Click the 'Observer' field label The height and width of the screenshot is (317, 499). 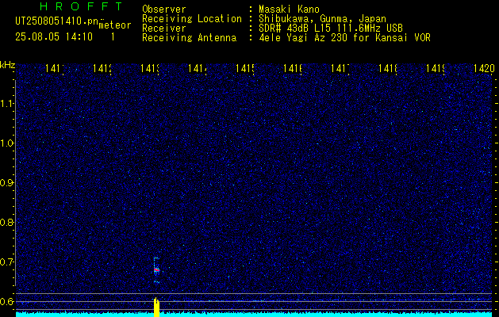[164, 10]
